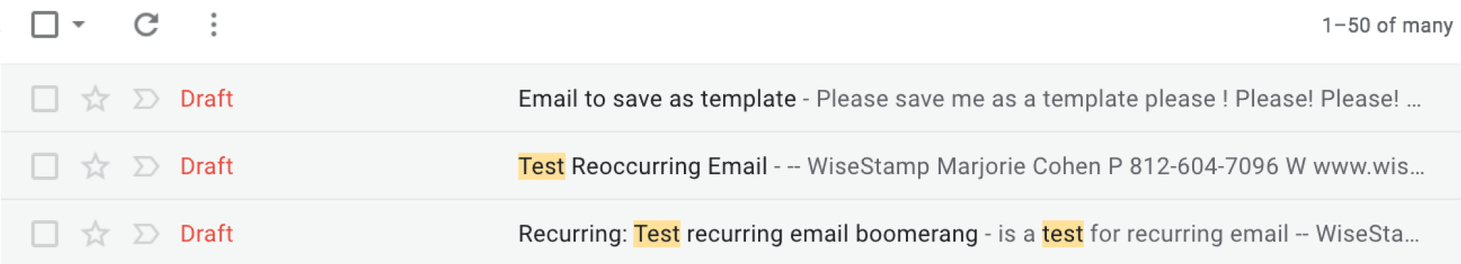
Task: Star the 'Recurring: Test recurring email boomerang' draft
Action: click(x=95, y=233)
